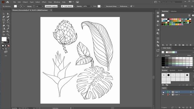Select the Color Guide base color swatch
194x109 pixels.
[x=163, y=52]
